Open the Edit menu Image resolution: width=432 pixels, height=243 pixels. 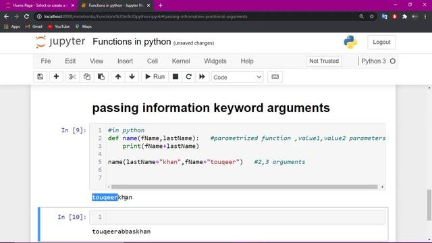point(70,61)
